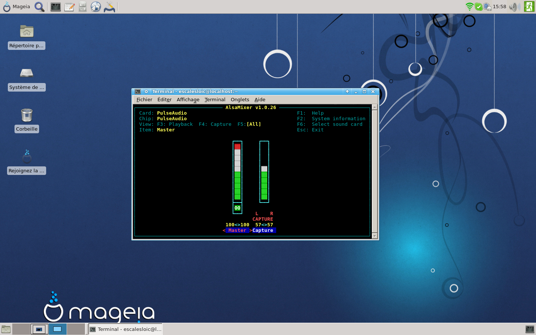Click the F3: Playback view option

pos(175,124)
